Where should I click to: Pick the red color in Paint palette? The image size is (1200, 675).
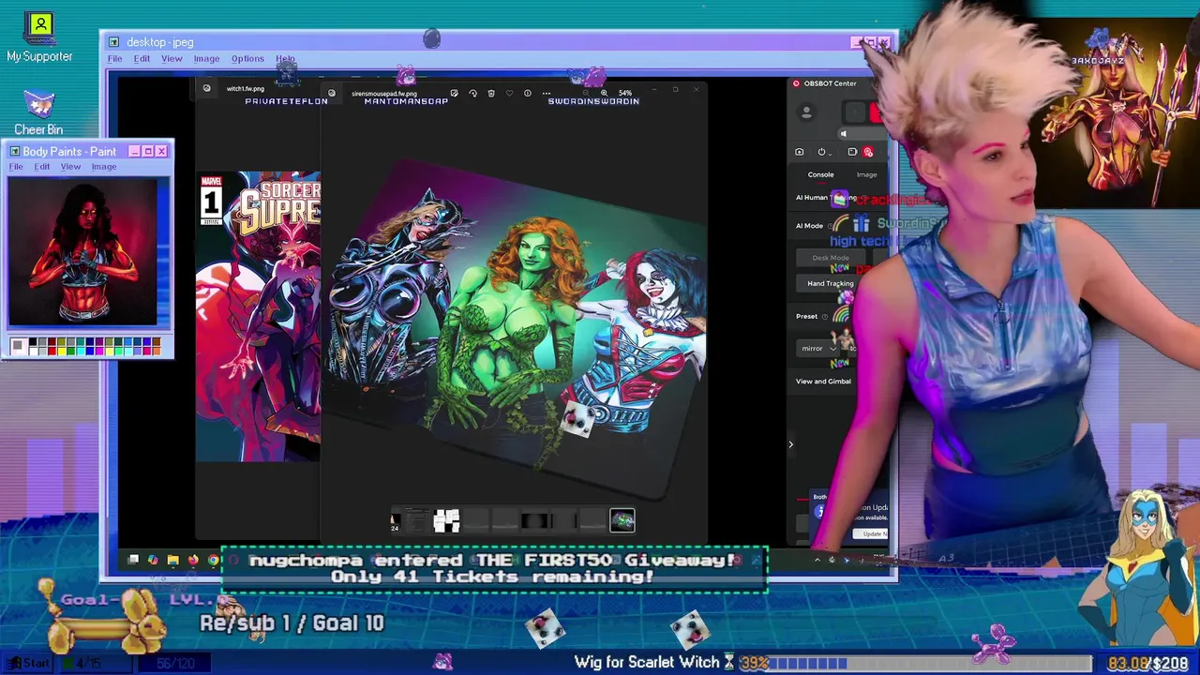52,352
